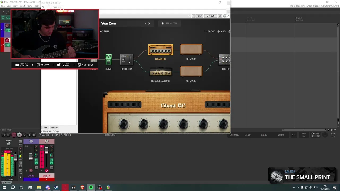Viewport: 340px width, 191px height.
Task: Open Gojira track FX chain
Action: (x=36, y=160)
